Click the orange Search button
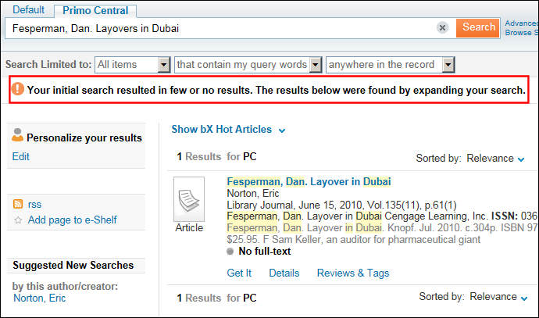Viewport: 539px width, 318px height. [x=478, y=27]
